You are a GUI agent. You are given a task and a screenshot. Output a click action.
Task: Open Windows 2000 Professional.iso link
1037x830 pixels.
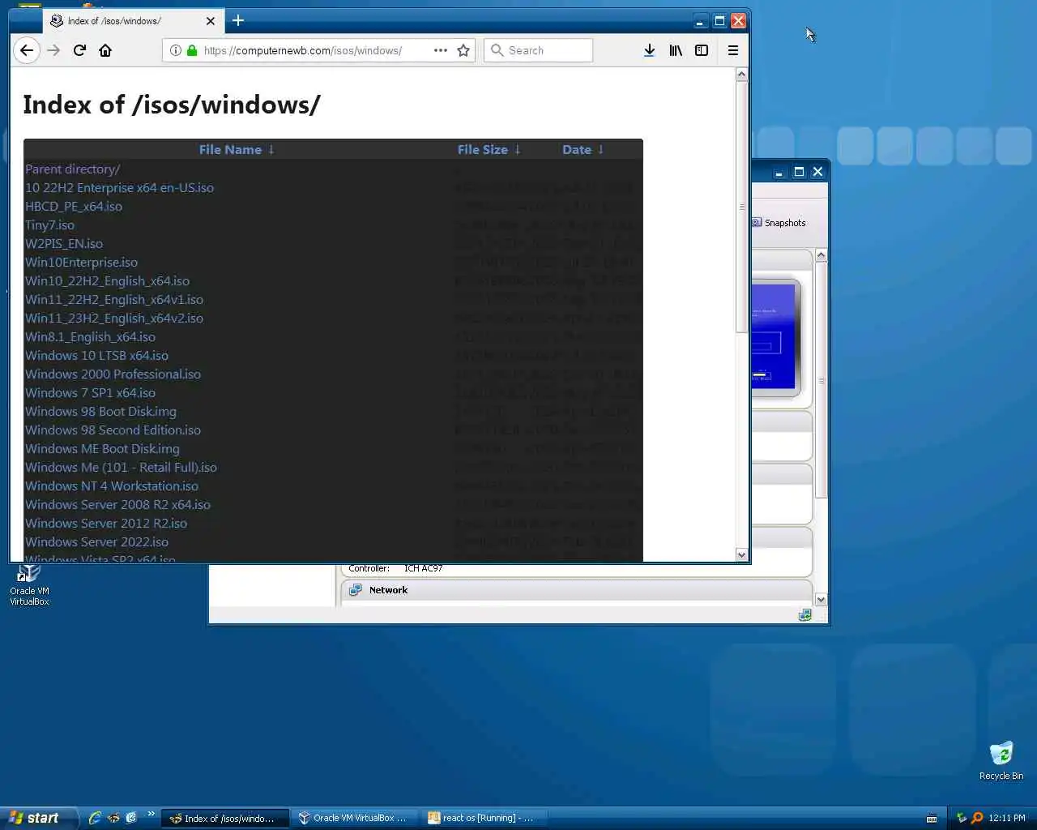pos(113,374)
